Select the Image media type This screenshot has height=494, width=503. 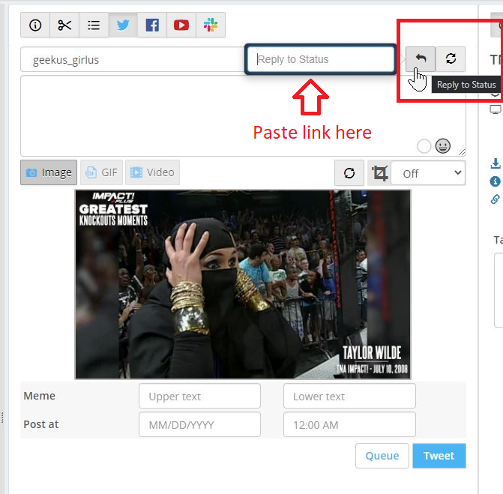(49, 172)
